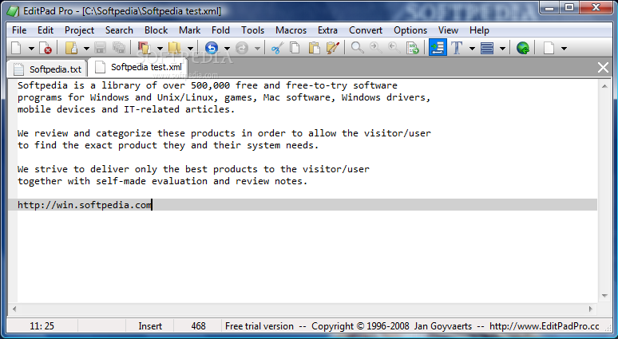
Task: Expand the dropdown arrow beside open file
Action: 86,49
